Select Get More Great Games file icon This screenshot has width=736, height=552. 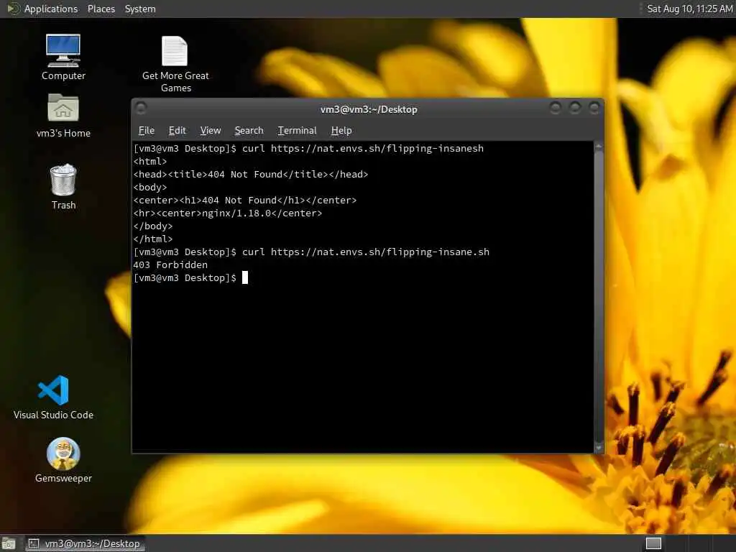175,64
